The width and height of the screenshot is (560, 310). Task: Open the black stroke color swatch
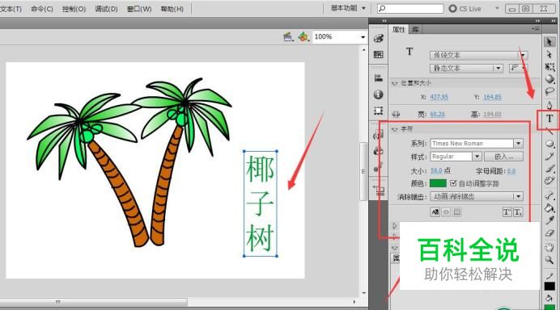click(x=549, y=286)
